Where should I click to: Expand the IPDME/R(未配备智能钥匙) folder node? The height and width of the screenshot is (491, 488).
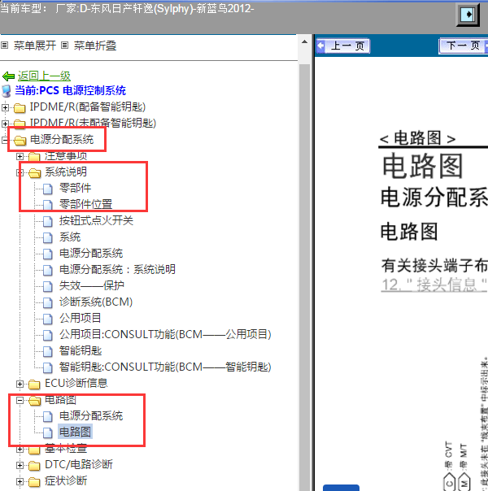5,124
